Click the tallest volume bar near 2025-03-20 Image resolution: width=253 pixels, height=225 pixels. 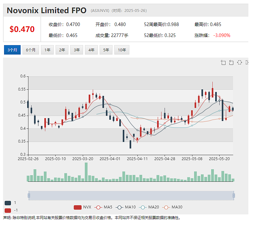[86, 172]
